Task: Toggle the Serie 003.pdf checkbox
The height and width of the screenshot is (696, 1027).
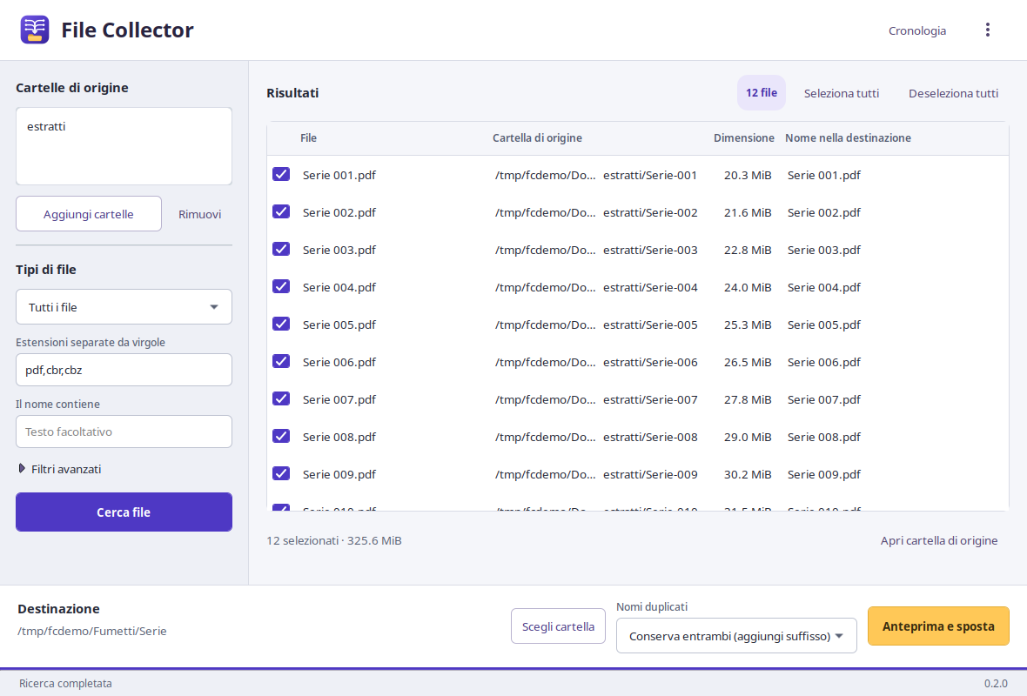Action: click(281, 249)
